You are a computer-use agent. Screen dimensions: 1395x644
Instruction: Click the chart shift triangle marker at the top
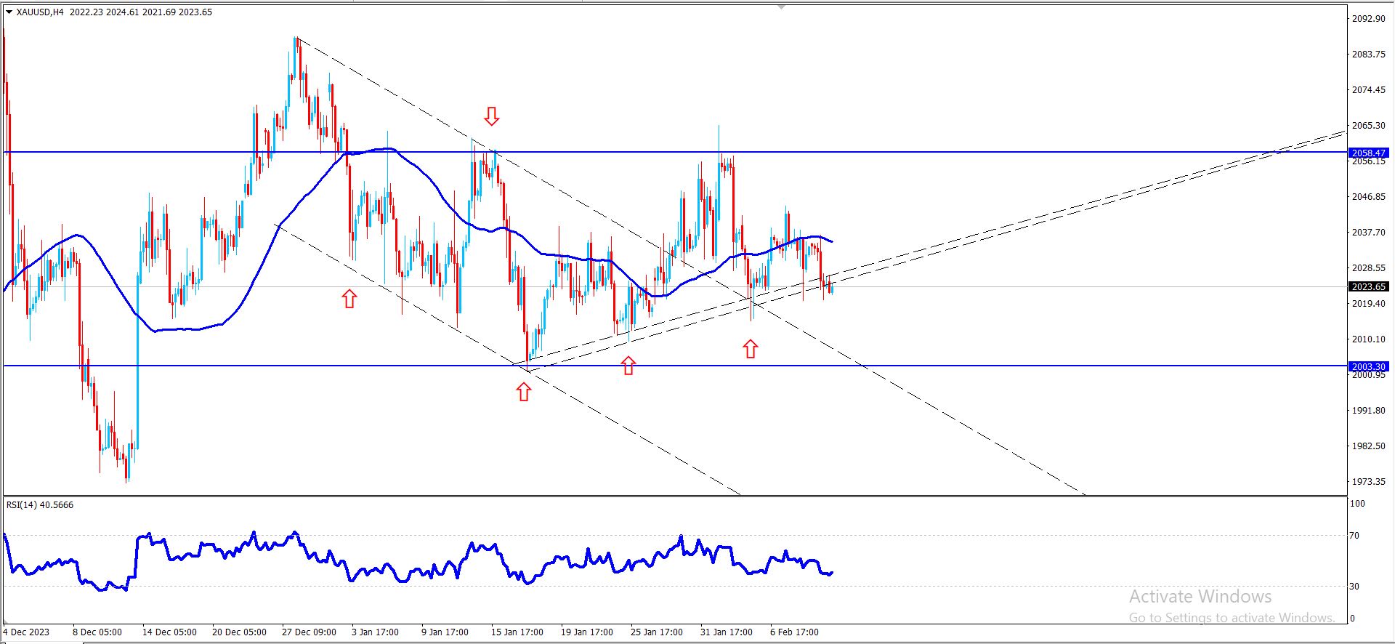pos(781,7)
